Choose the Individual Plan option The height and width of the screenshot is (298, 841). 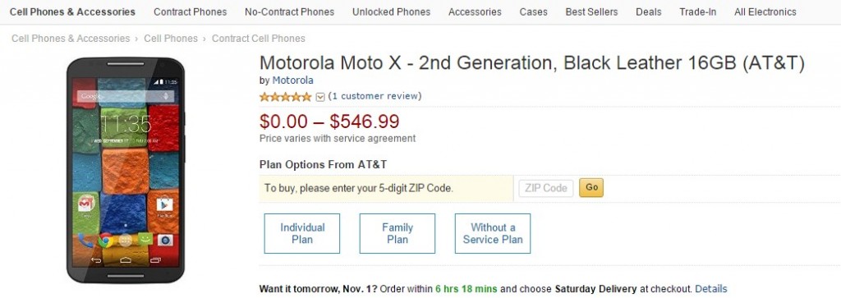pos(302,234)
